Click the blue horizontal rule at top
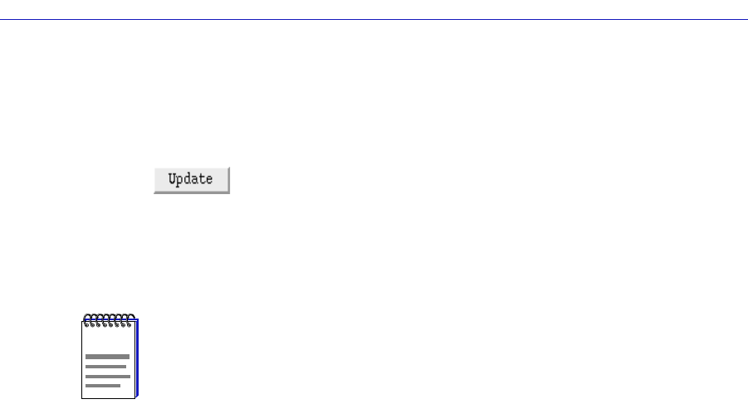Viewport: 748px width, 404px height. pyautogui.click(x=374, y=20)
